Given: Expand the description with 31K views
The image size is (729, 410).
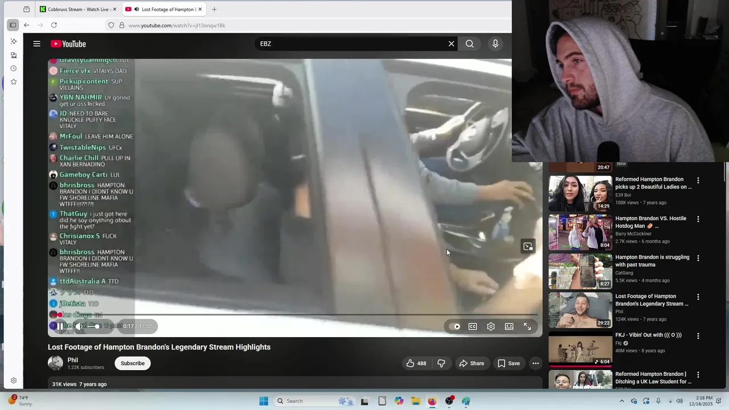Looking at the screenshot, I should [x=295, y=384].
